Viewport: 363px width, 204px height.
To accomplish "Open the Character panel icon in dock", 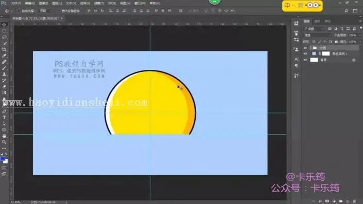I will (297, 59).
